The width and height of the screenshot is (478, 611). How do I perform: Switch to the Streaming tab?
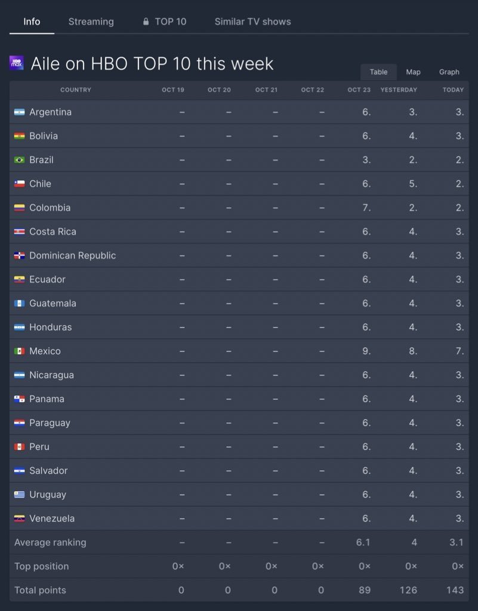tap(91, 21)
